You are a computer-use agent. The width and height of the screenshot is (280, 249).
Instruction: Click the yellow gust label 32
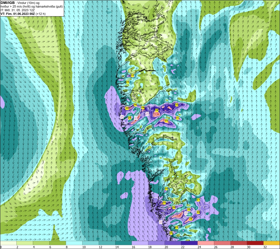[x=177, y=104]
